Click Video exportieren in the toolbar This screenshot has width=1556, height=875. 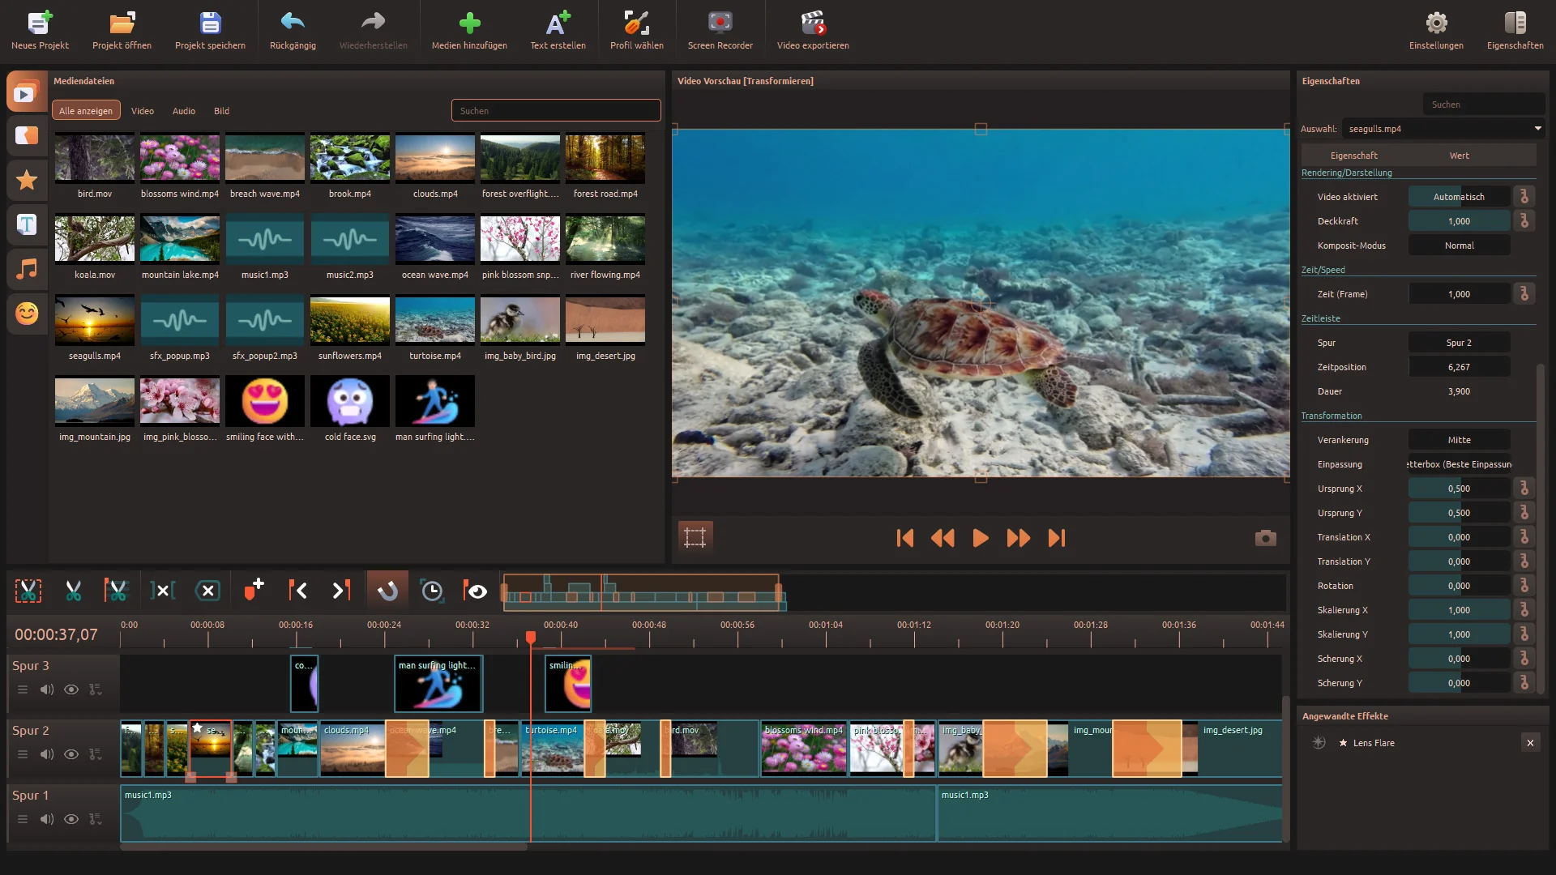coord(813,29)
